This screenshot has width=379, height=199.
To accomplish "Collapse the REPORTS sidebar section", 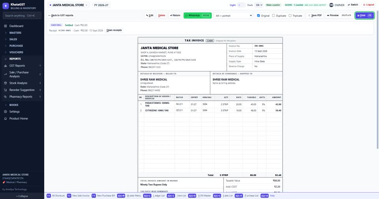I will coord(22,59).
